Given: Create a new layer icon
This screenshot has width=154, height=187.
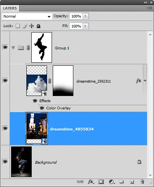Looking at the screenshot, I should pos(132,182).
